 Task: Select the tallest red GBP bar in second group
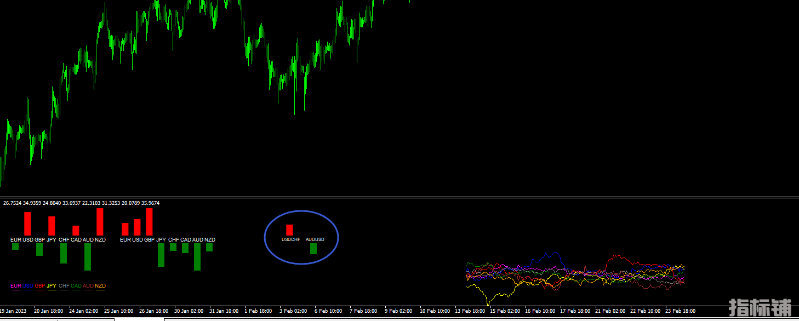click(x=149, y=222)
